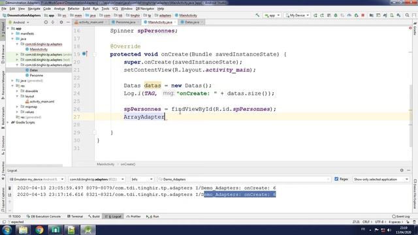Click the Profile app gauge icon
The height and width of the screenshot is (235, 418).
(x=349, y=16)
